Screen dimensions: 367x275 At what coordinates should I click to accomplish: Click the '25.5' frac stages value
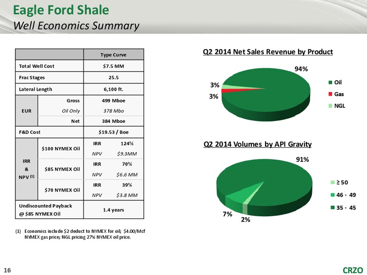113,77
